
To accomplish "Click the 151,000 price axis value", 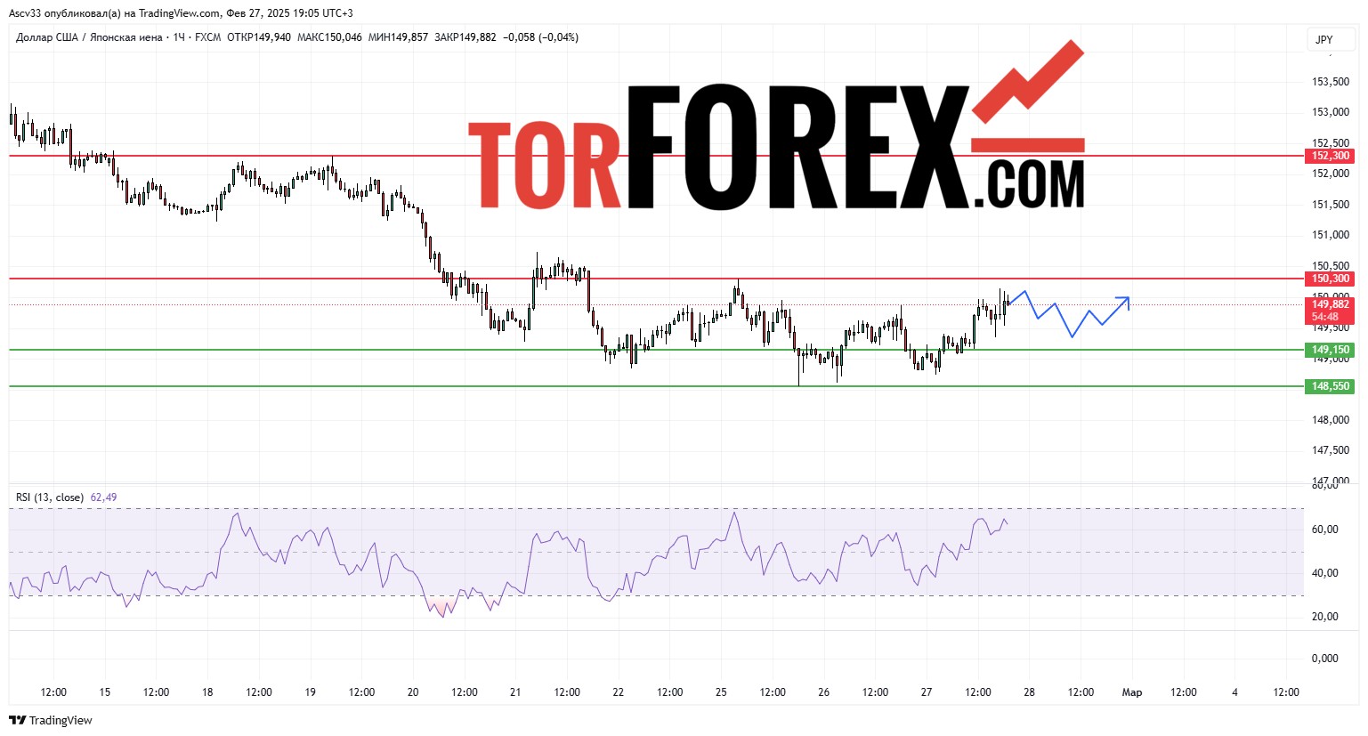I will pyautogui.click(x=1331, y=235).
